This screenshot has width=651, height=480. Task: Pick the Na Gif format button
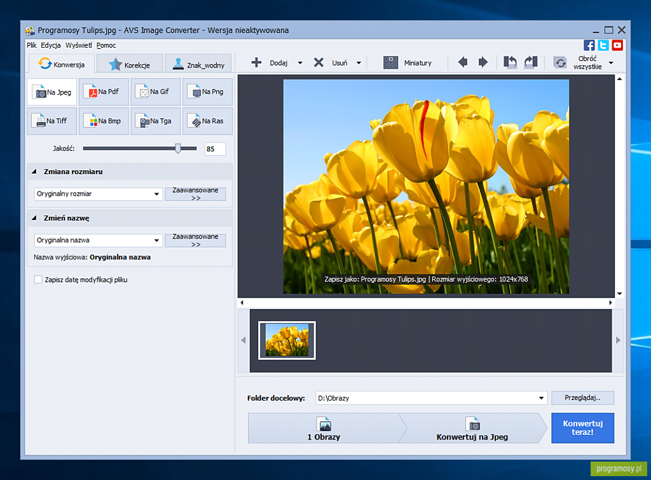pyautogui.click(x=156, y=92)
